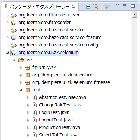Viewport: 140px width, 140px height.
Task: Collapse the src folder
Action: click(x=14, y=60)
